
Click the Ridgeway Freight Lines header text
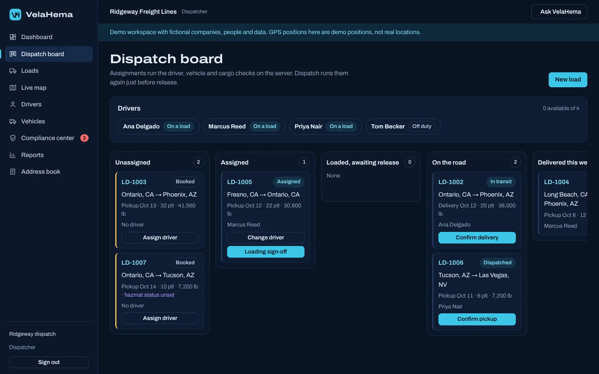tap(143, 12)
